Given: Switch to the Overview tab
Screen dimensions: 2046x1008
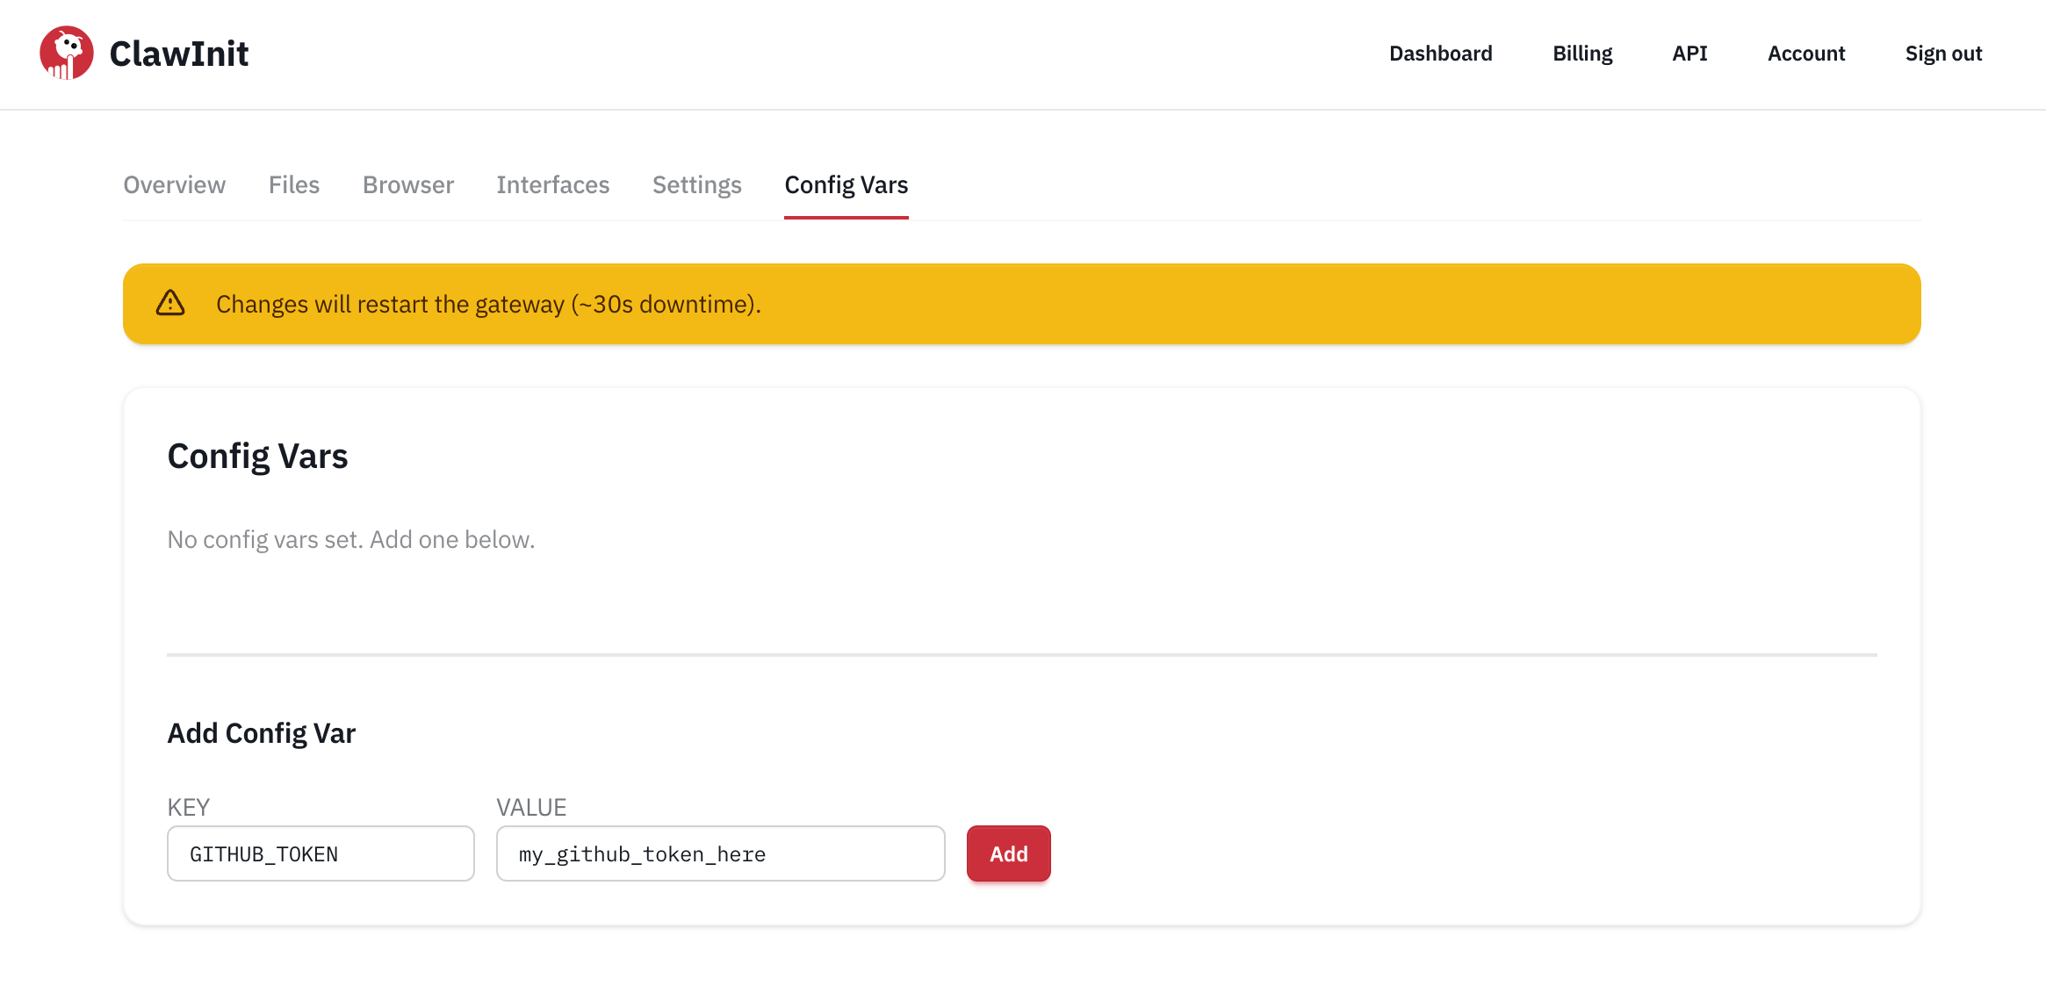Looking at the screenshot, I should click(x=174, y=184).
